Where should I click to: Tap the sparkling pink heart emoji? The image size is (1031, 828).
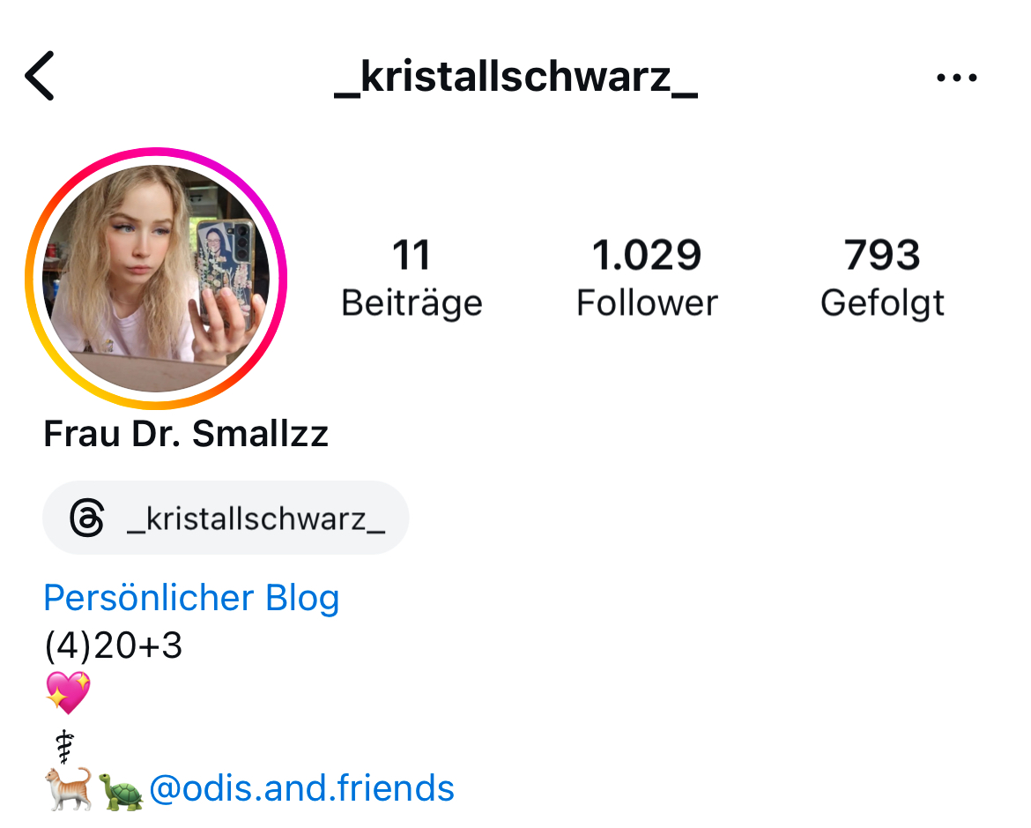[68, 692]
